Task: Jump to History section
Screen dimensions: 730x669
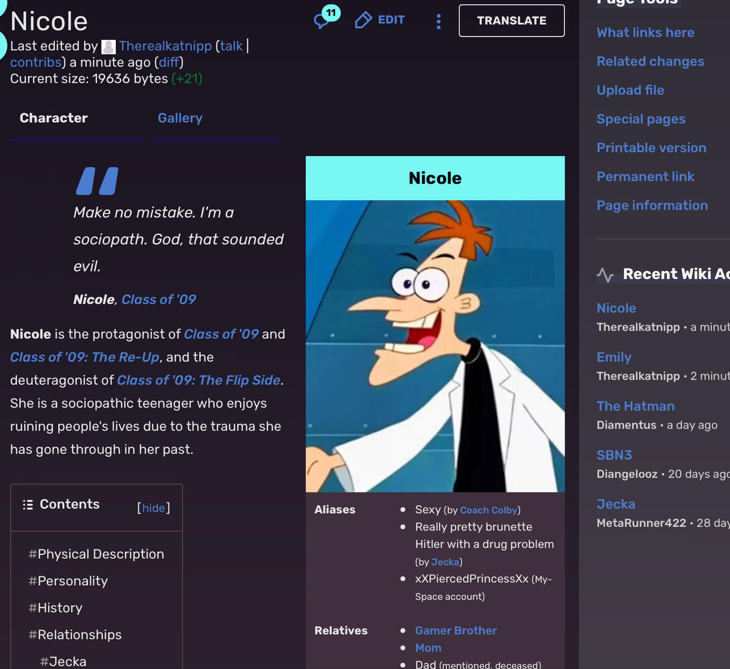Action: (55, 608)
